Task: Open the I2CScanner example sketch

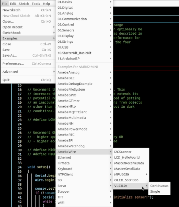Action: (123, 152)
